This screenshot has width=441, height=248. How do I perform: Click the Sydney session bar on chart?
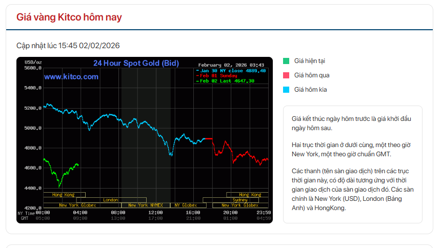pyautogui.click(x=239, y=200)
